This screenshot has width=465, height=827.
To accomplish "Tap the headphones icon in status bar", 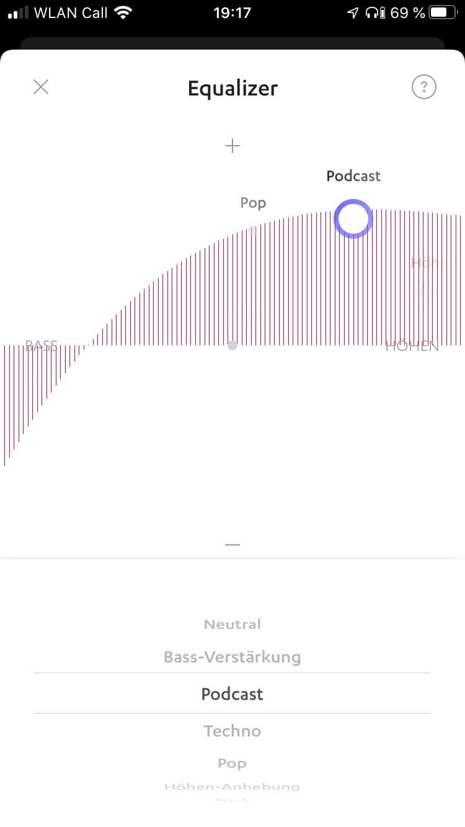I will click(x=372, y=12).
